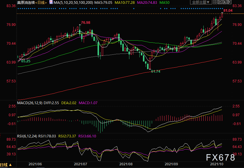Screen dimensions: 244x168
Task: Activate the crosshair cursor icon
Action: (x=215, y=2)
